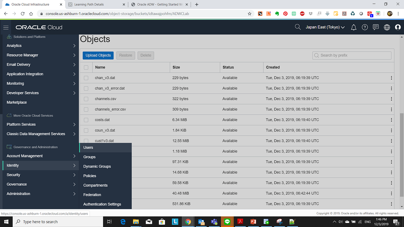Select Users in the Identity submenu

pos(105,147)
